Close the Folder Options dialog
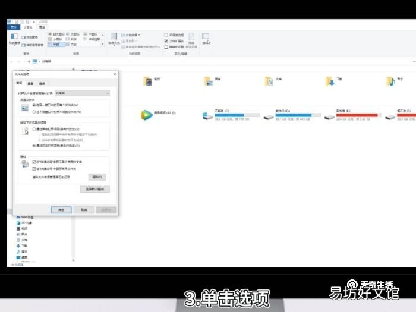 click(115, 74)
